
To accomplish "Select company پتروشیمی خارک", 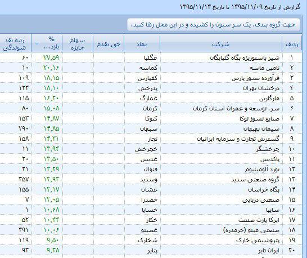I will coord(258,240).
